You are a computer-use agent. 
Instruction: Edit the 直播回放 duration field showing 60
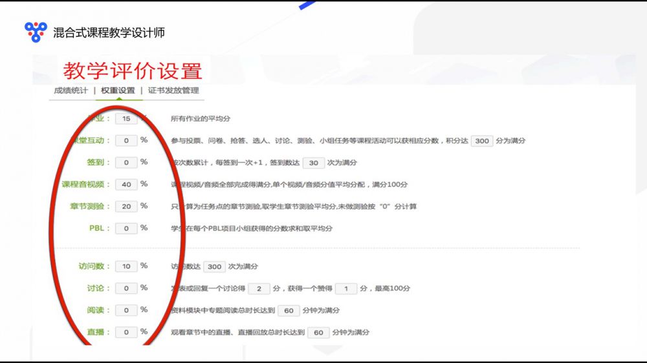(x=318, y=333)
